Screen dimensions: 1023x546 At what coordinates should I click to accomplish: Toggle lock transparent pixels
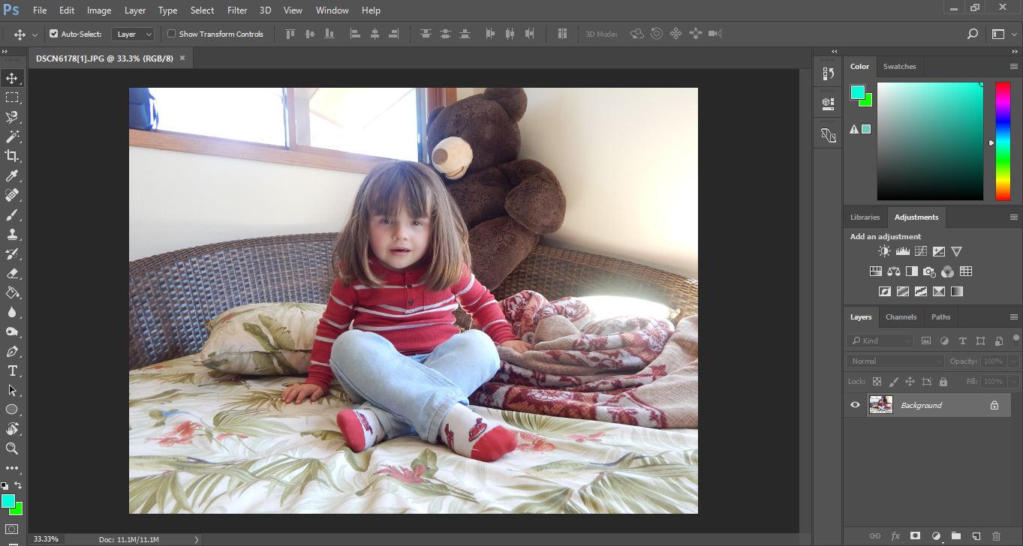877,382
